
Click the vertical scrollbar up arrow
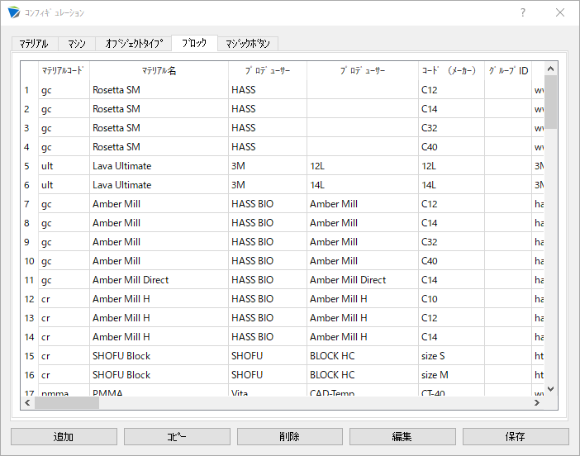pyautogui.click(x=550, y=69)
